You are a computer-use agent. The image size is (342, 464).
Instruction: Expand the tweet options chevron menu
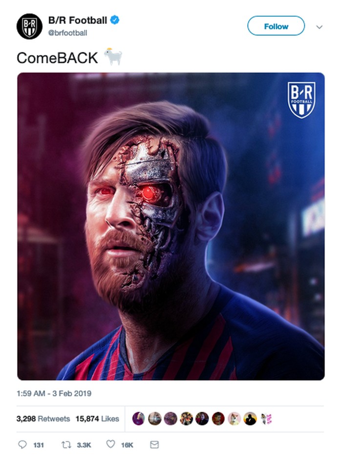[320, 27]
